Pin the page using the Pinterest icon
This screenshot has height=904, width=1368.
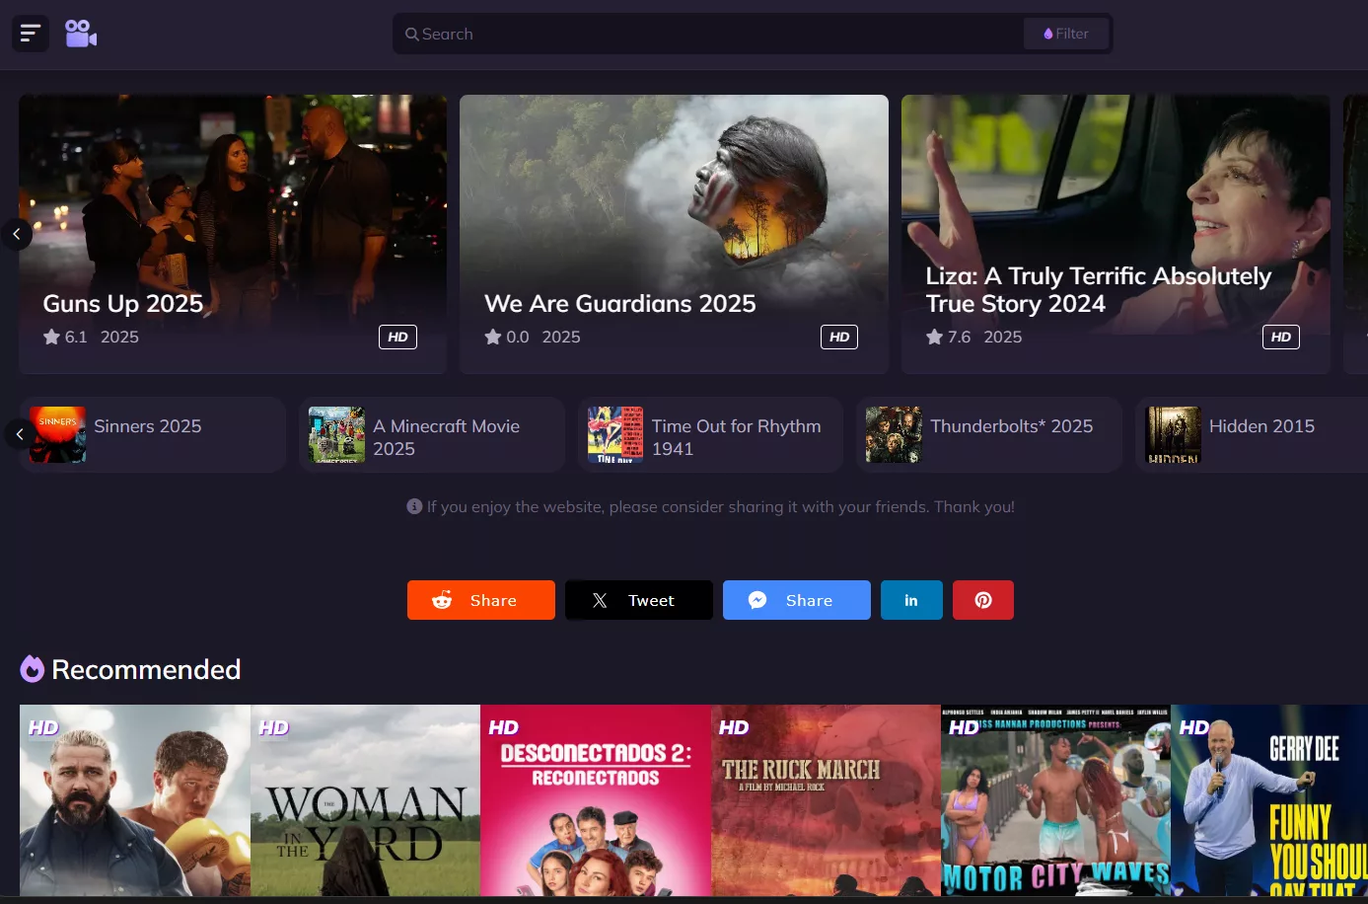click(982, 599)
